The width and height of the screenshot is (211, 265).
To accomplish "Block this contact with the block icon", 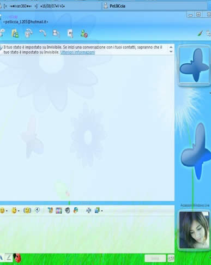I will 84,34.
